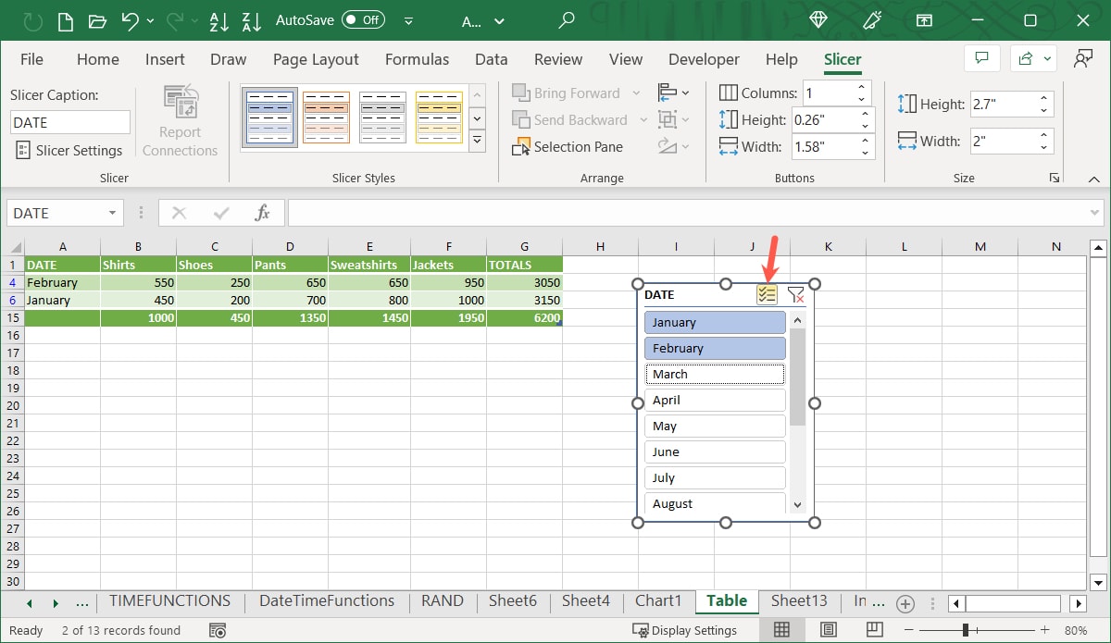Viewport: 1111px width, 643px height.
Task: Open the Chart1 sheet tab
Action: (658, 600)
